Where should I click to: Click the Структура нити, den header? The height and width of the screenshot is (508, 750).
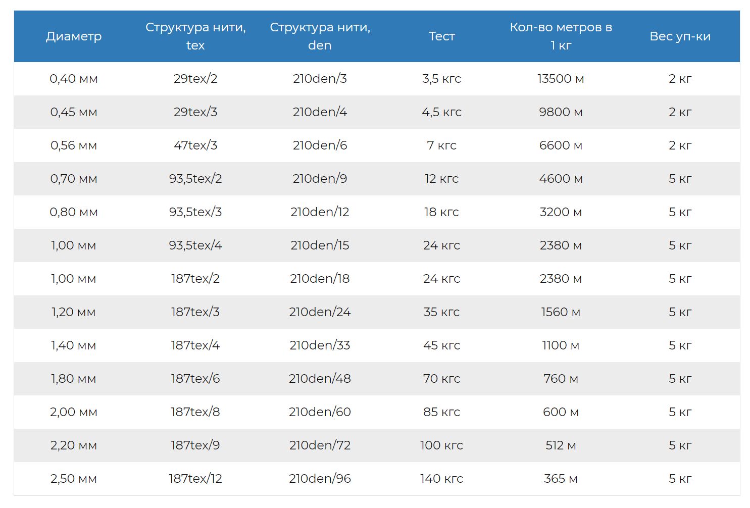click(320, 36)
